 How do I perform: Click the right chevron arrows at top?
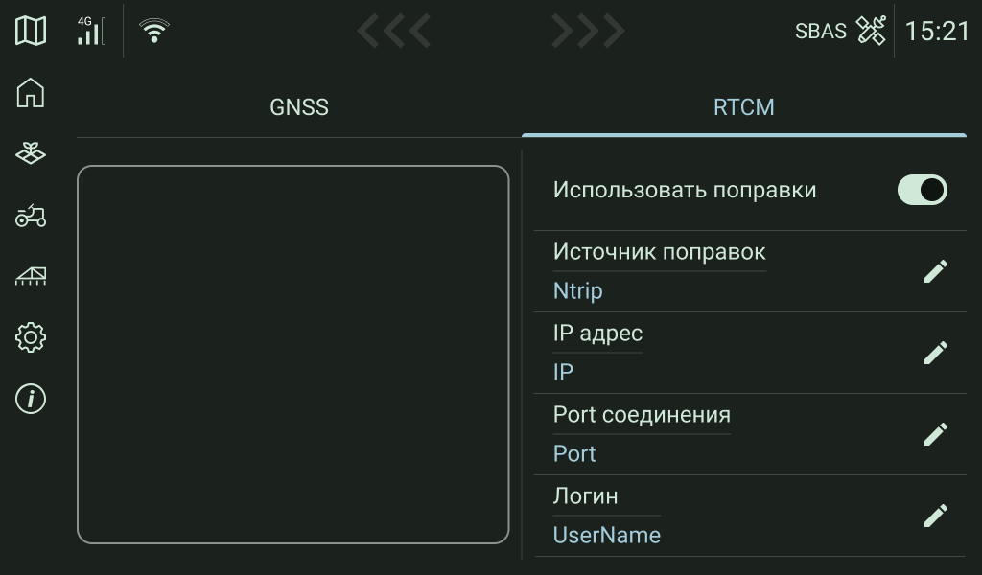(586, 31)
